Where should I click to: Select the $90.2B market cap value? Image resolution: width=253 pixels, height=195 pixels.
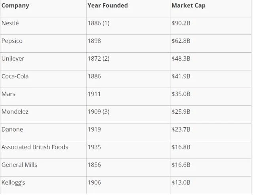pyautogui.click(x=181, y=23)
